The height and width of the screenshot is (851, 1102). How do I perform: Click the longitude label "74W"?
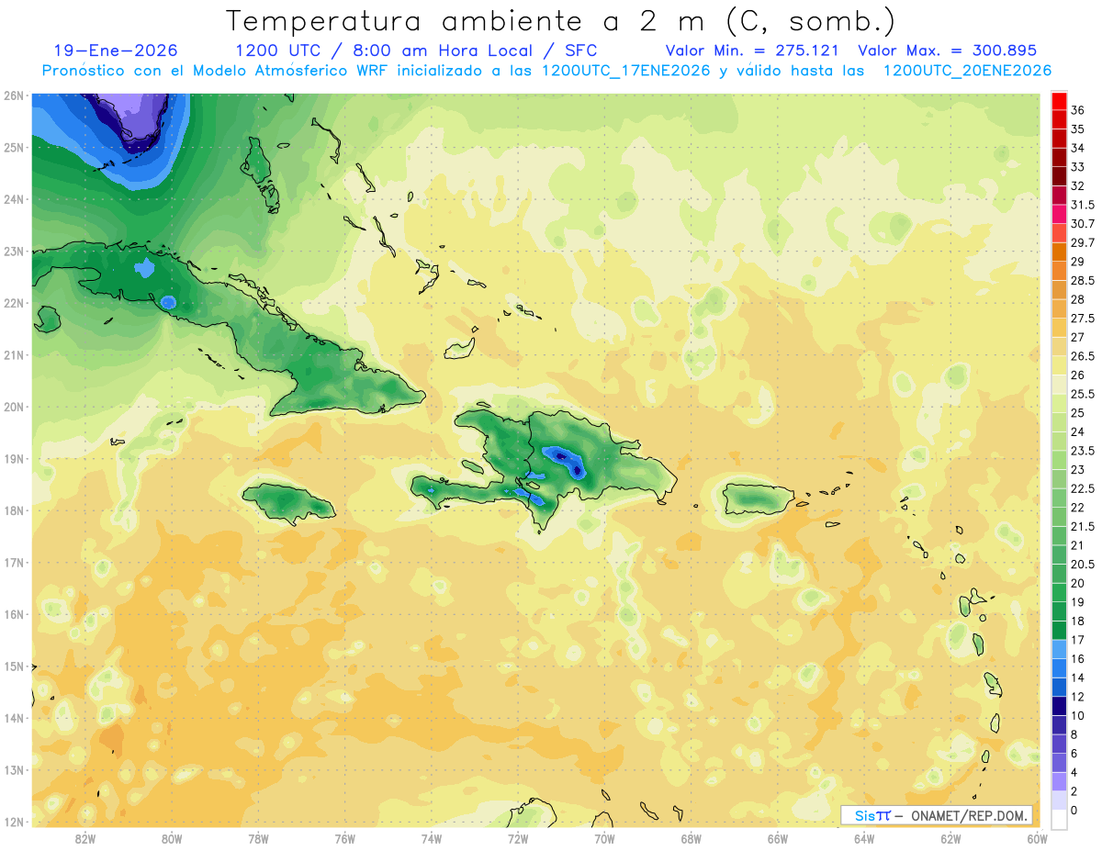[432, 838]
